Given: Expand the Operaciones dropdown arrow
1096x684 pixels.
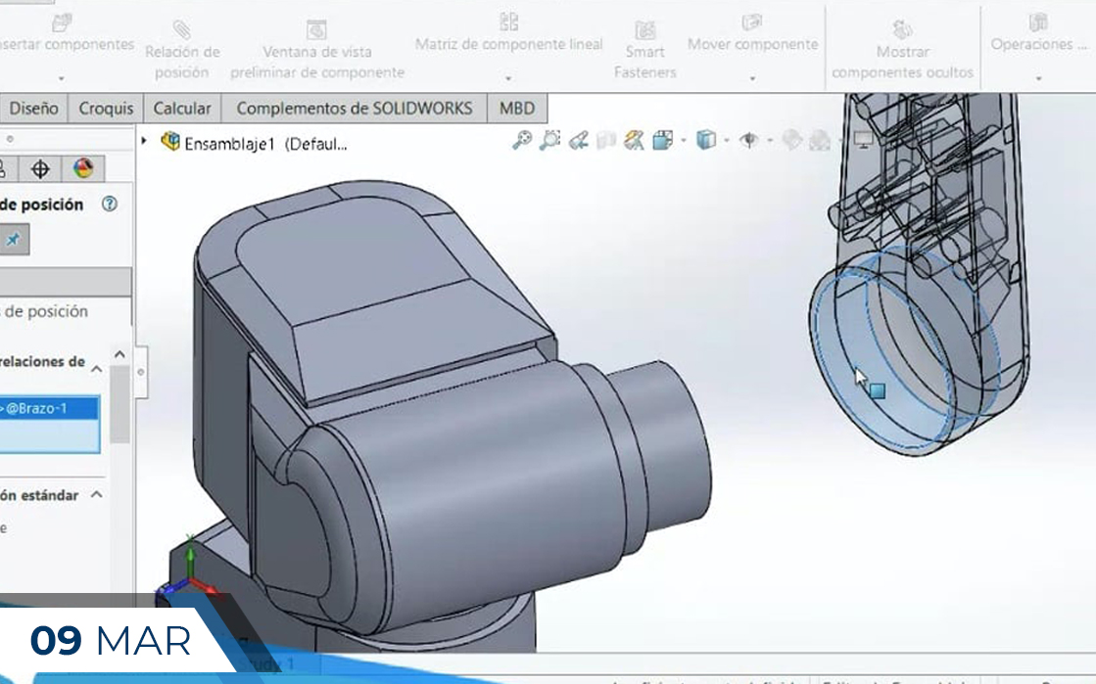Looking at the screenshot, I should pyautogui.click(x=1038, y=78).
